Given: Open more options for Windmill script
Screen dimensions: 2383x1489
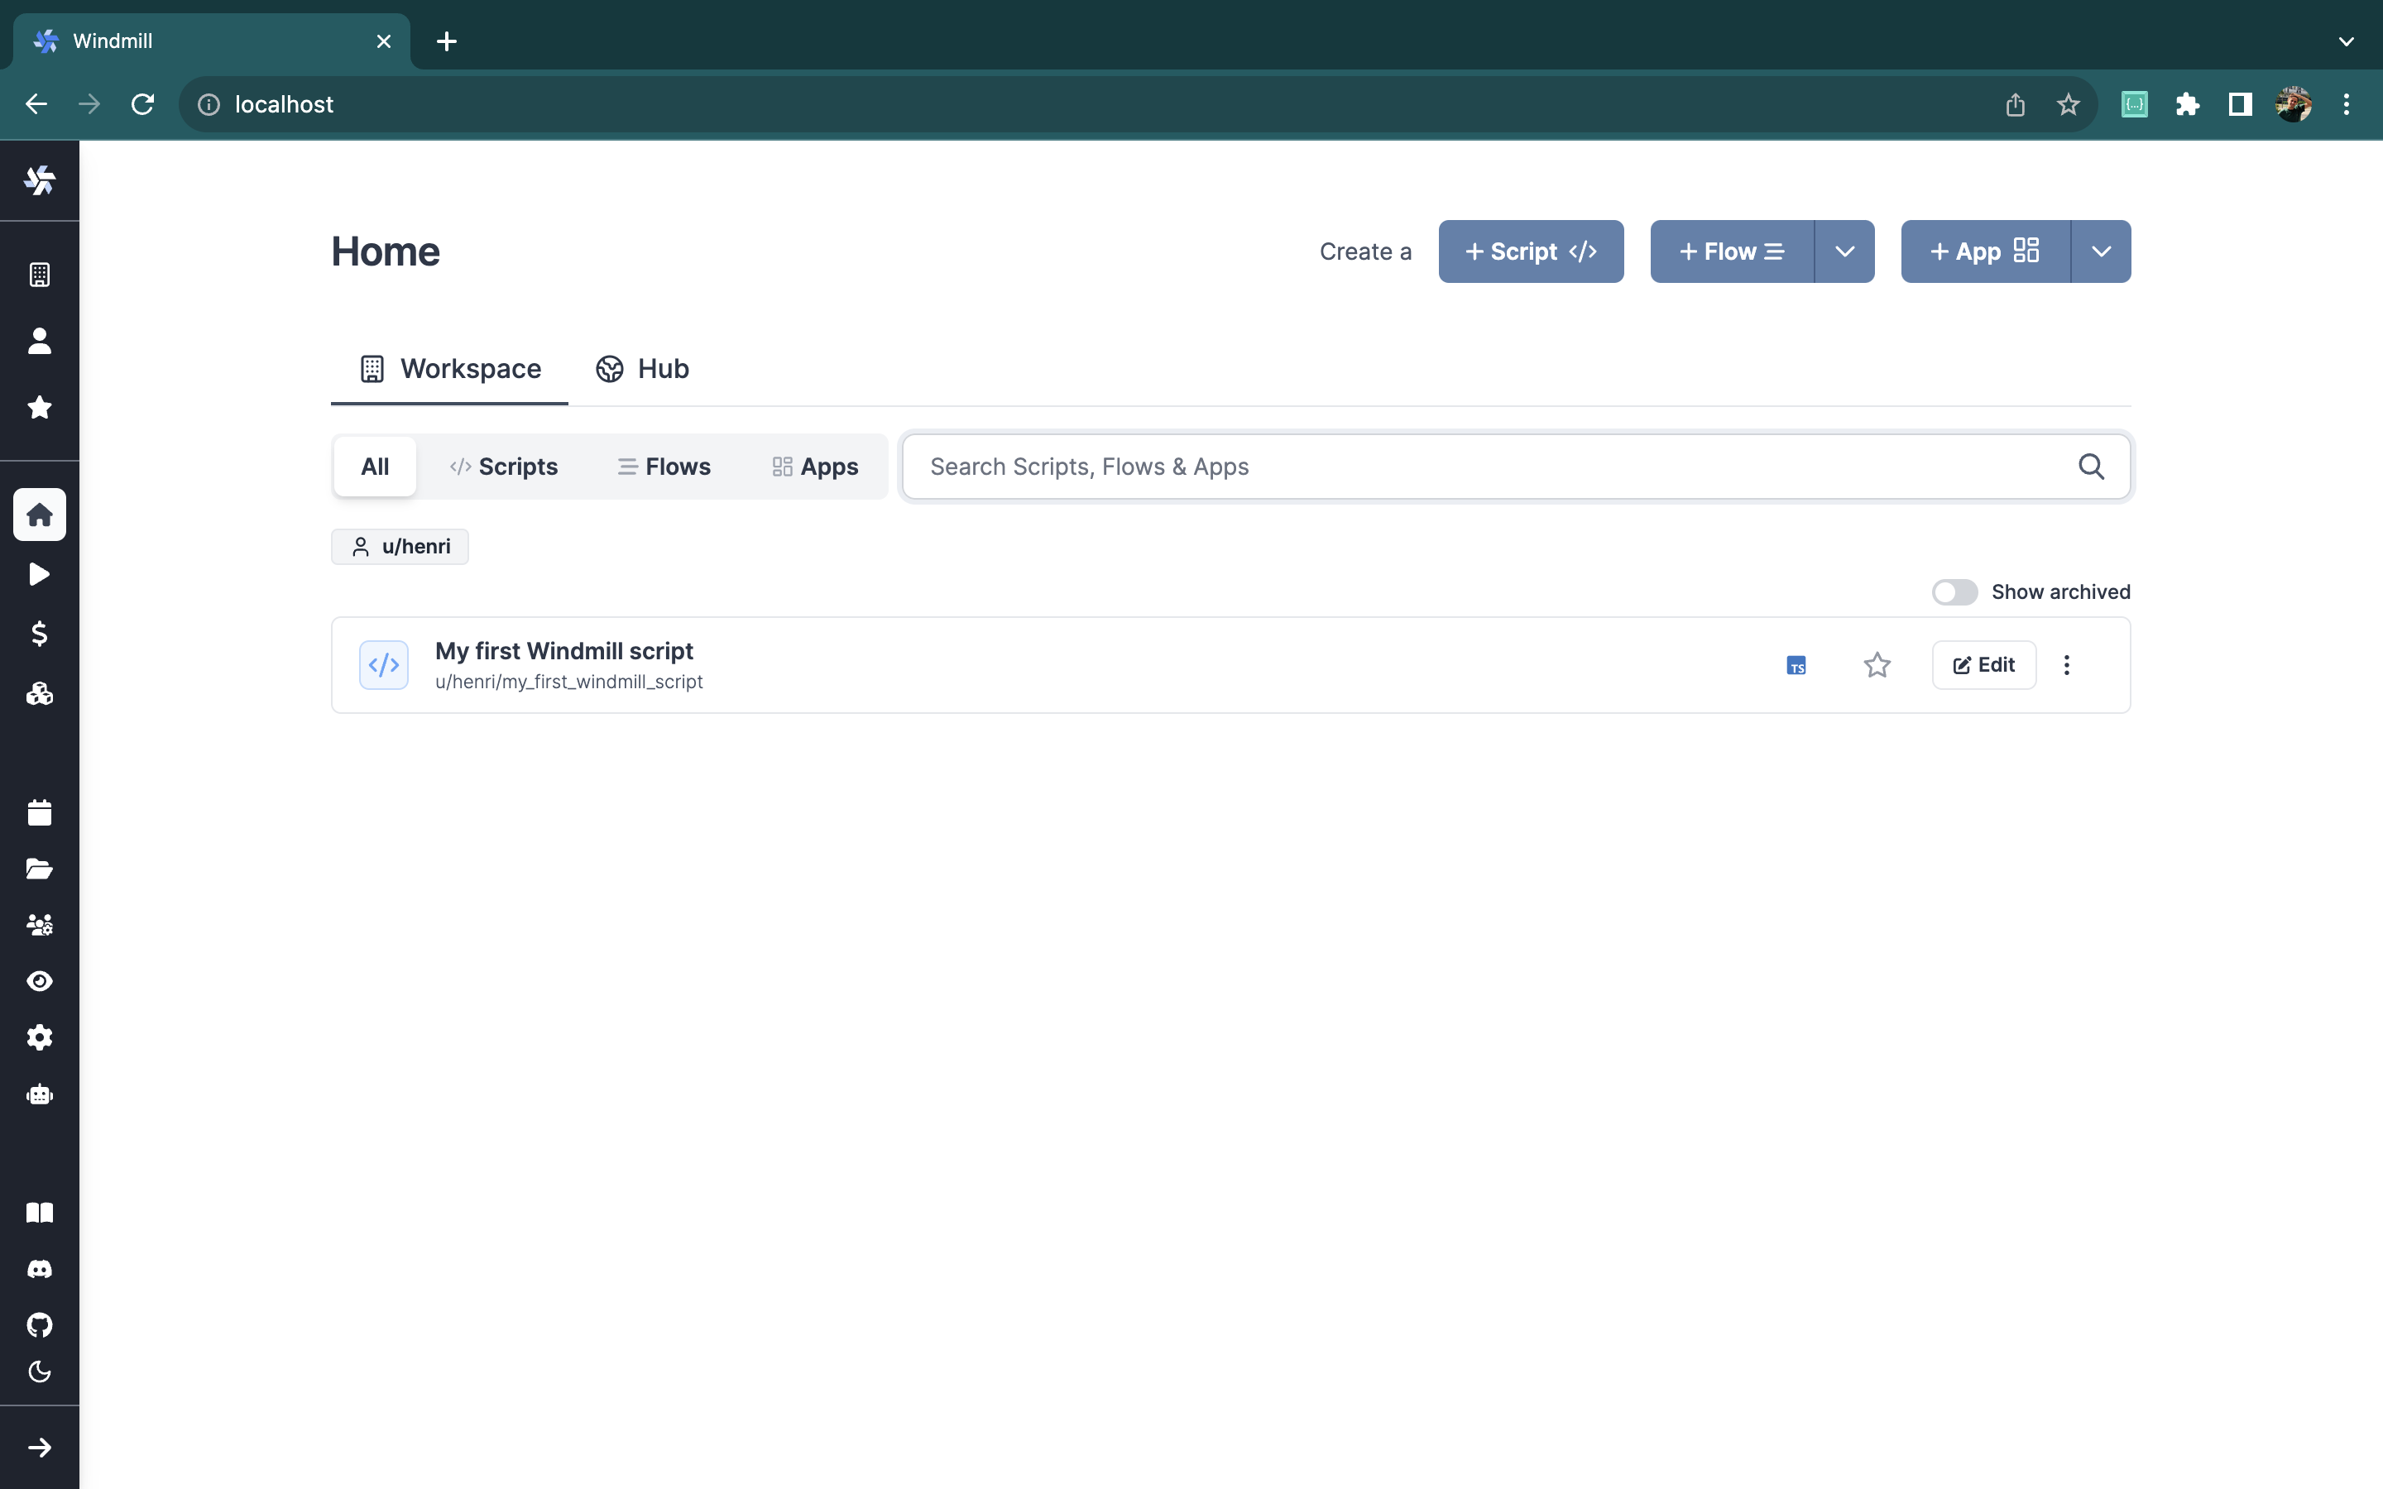Looking at the screenshot, I should 2067,664.
